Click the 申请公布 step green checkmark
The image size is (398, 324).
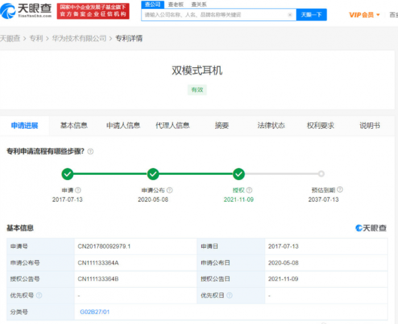point(153,174)
